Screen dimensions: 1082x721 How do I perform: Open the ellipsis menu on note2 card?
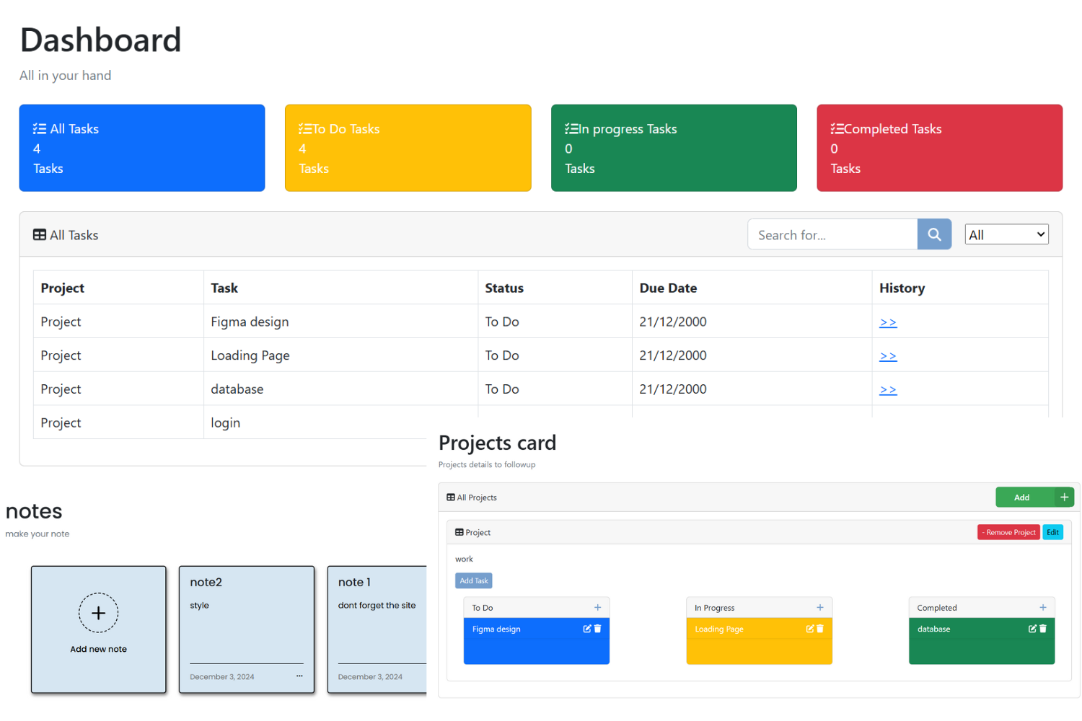point(298,676)
